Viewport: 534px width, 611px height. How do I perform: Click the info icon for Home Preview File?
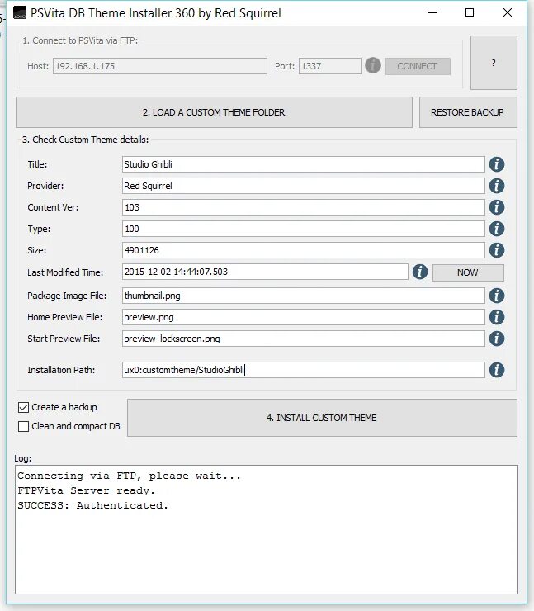coord(497,317)
